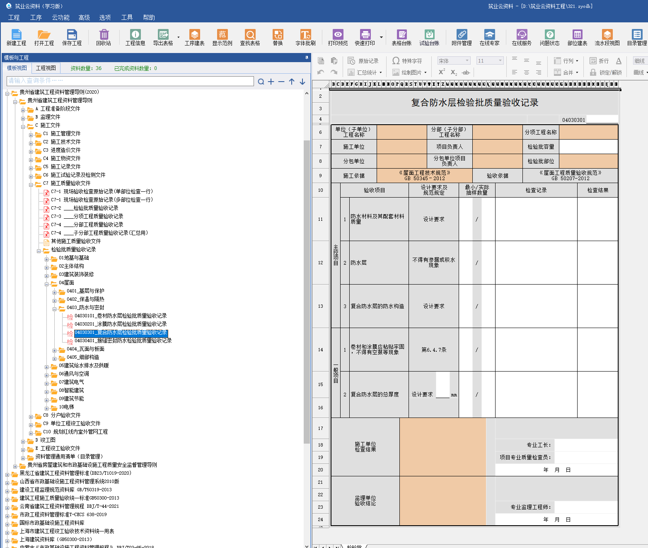648x548 pixels.
Task: Open the 回收站 recycle bin
Action: pyautogui.click(x=104, y=37)
